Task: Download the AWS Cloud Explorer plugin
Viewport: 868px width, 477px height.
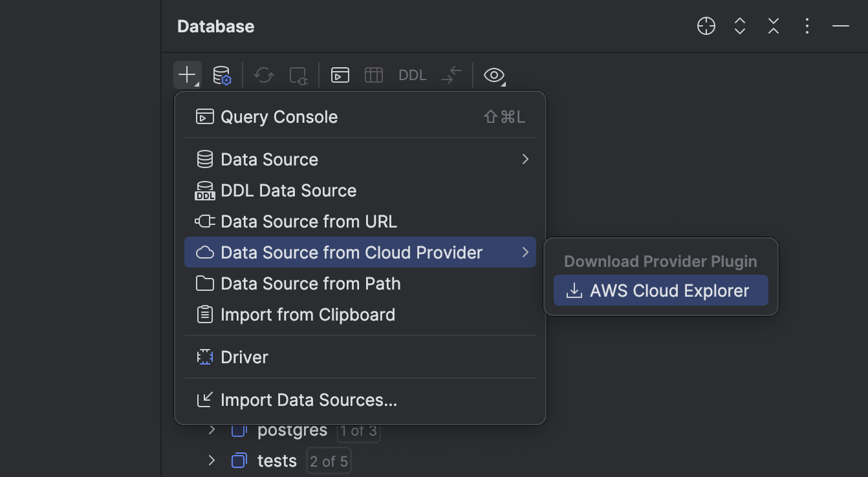Action: (x=660, y=290)
